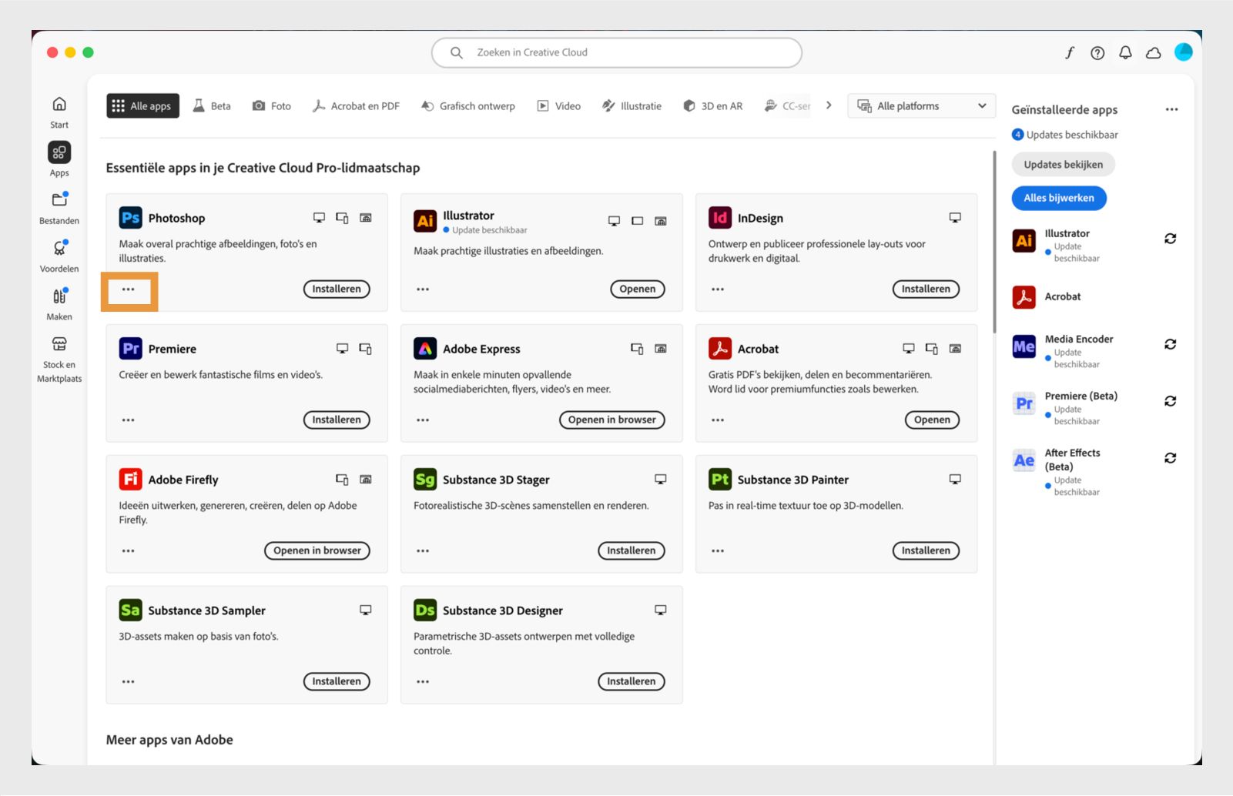This screenshot has height=796, width=1233.
Task: Click the apps list vertical scrollbar
Action: pos(994,242)
